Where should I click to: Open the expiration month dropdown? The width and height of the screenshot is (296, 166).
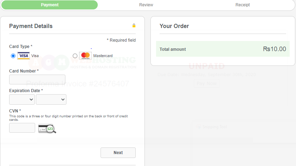pyautogui.click(x=22, y=99)
